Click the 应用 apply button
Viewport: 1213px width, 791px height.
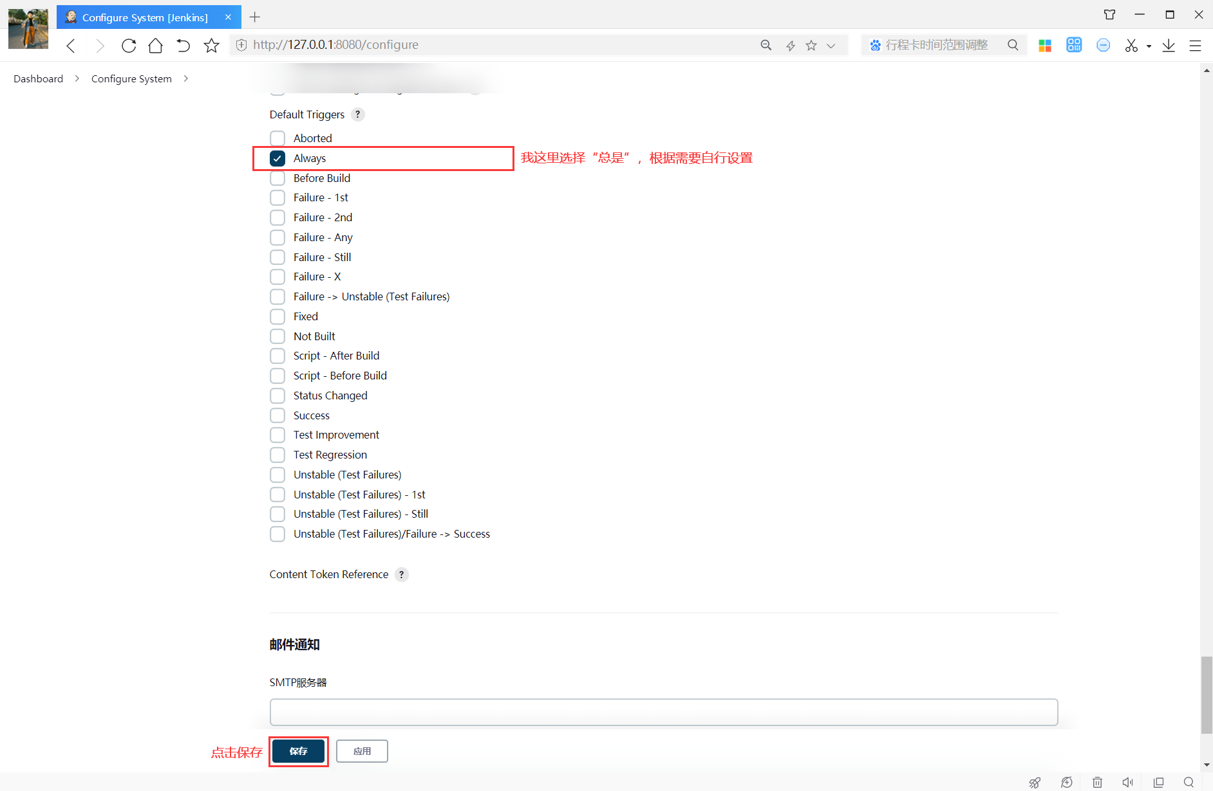point(362,751)
